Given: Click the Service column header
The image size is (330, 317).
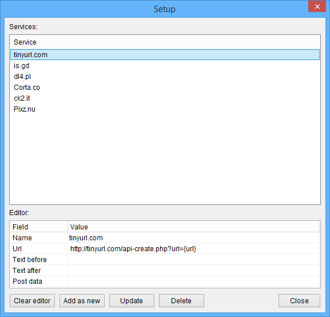Looking at the screenshot, I should 165,42.
